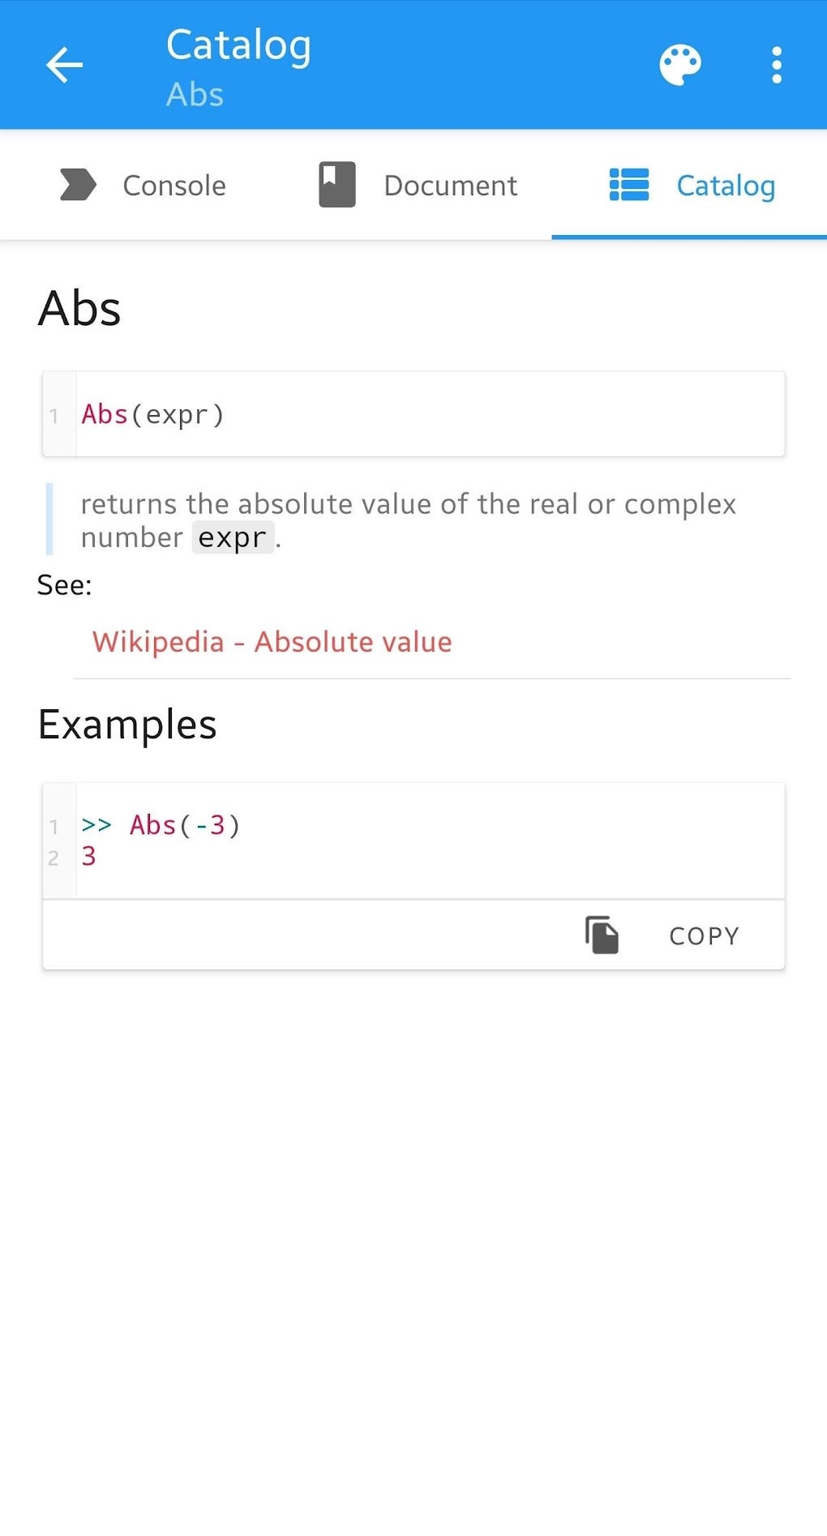Click the result 3 in example output
Screen dimensions: 827x1536
pos(89,856)
